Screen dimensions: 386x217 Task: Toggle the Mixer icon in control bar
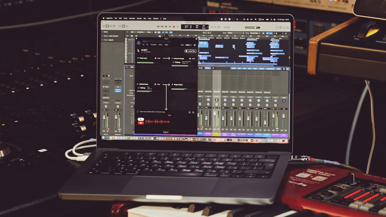pos(123,26)
